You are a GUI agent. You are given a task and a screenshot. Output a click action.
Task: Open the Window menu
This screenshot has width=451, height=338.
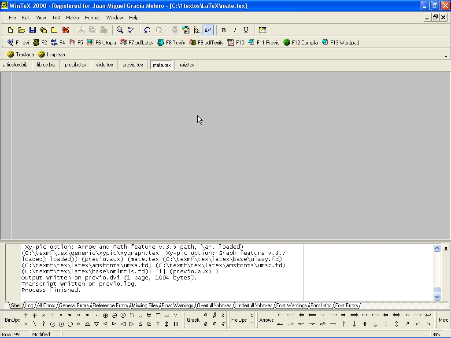coord(115,18)
